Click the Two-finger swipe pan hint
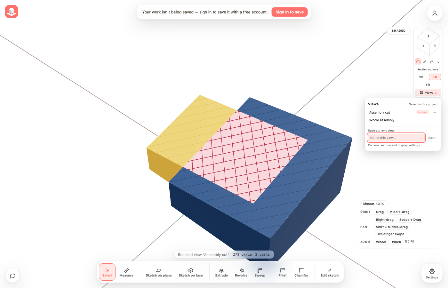The height and width of the screenshot is (288, 448). pos(390,234)
